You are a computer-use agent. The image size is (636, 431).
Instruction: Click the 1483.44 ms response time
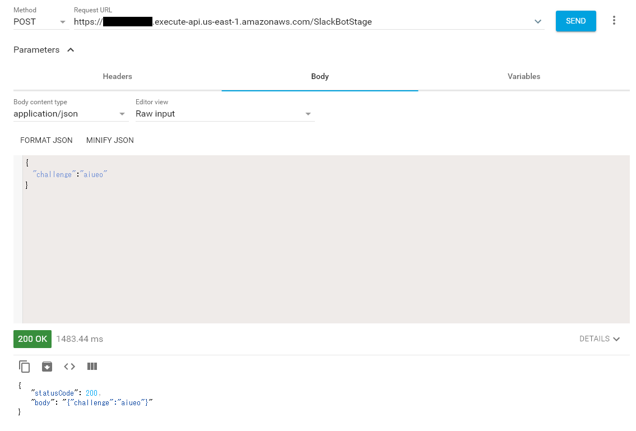pyautogui.click(x=80, y=339)
